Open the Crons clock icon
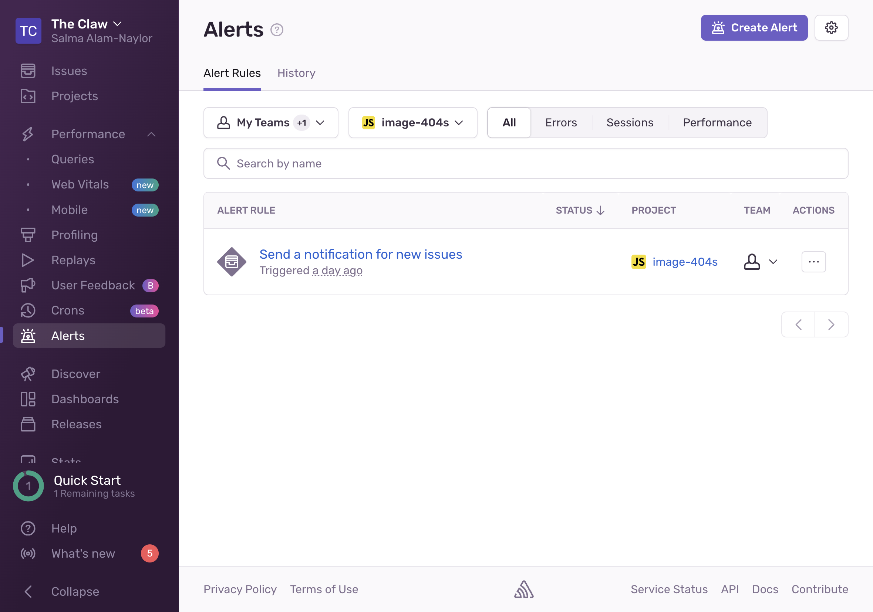The height and width of the screenshot is (612, 873). (27, 310)
